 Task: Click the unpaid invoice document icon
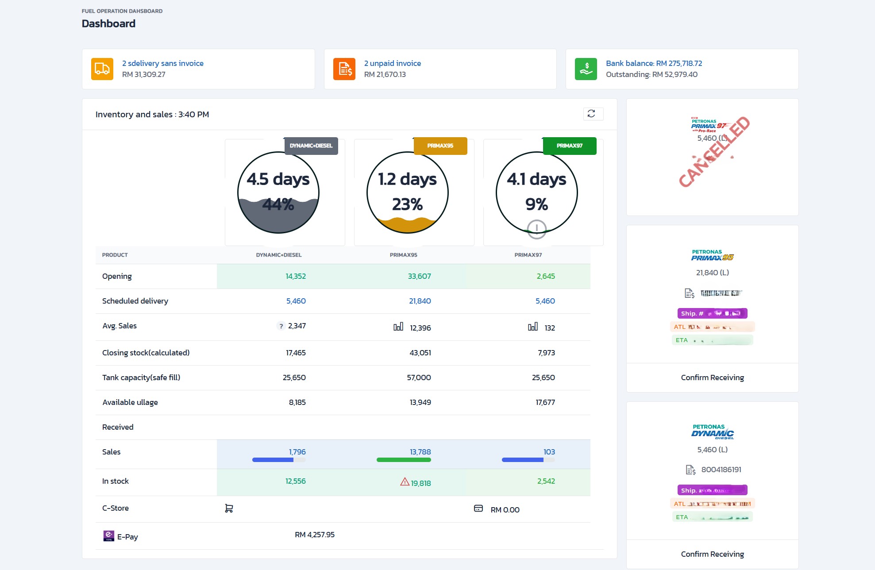344,69
